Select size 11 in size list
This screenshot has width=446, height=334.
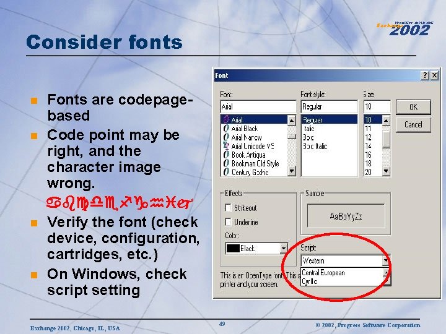point(373,129)
